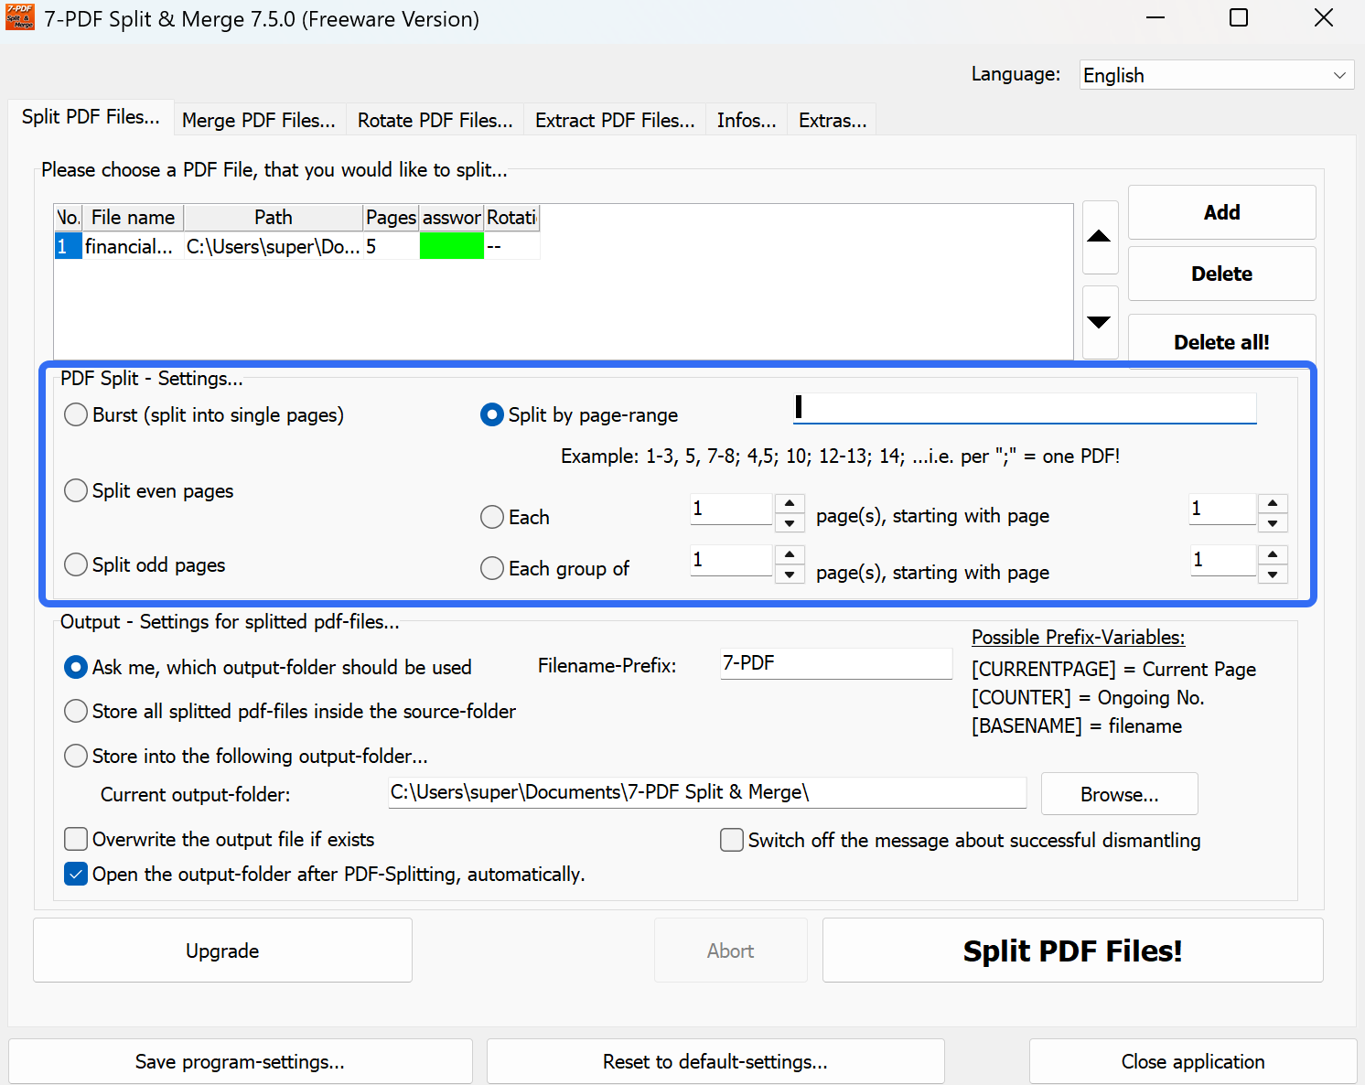Image resolution: width=1365 pixels, height=1085 pixels.
Task: Click the 7-PDF app icon in title bar
Action: 19,17
